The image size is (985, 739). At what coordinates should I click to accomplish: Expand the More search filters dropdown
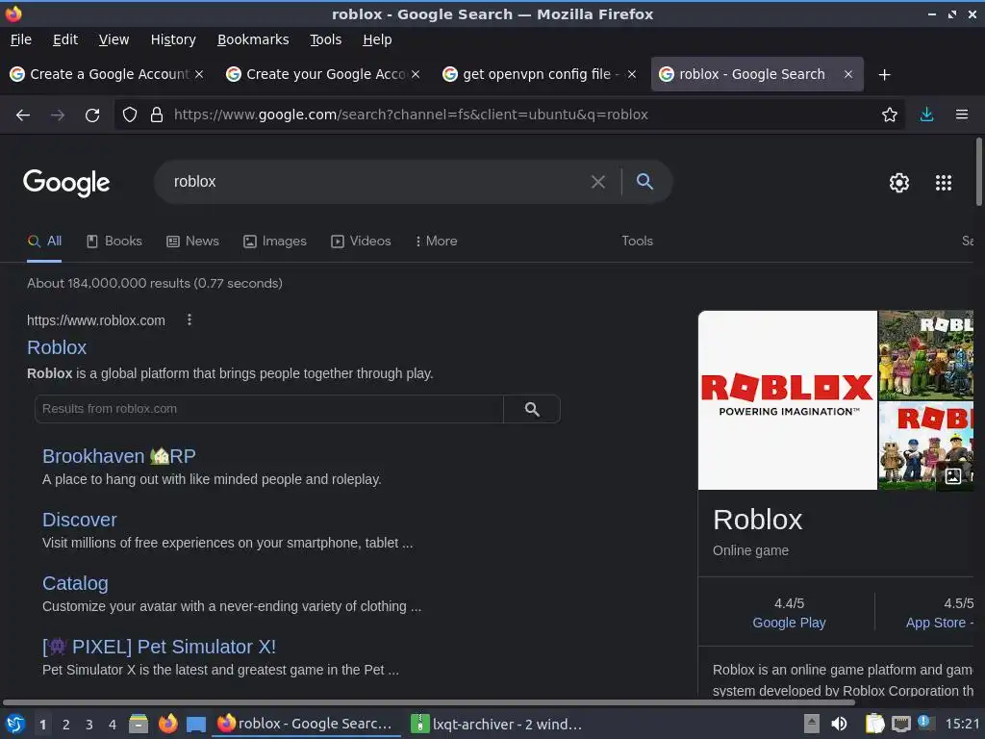[x=436, y=242]
